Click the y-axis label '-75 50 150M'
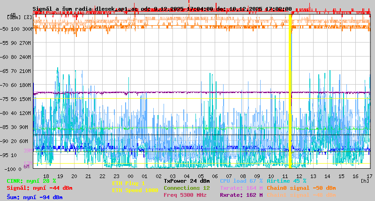This screenshot has height=201, width=375. [x=15, y=99]
